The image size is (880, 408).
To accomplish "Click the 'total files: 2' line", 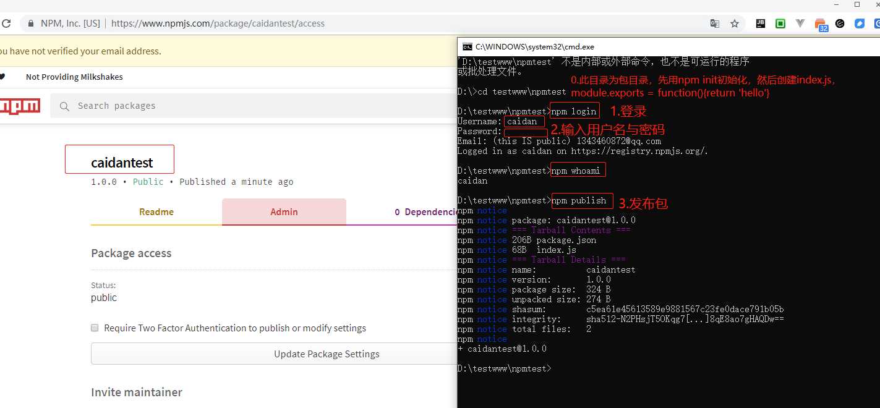I will (524, 329).
